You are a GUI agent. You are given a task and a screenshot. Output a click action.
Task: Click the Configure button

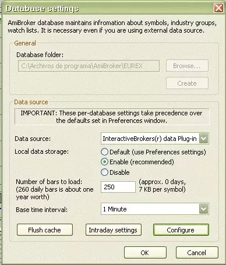181,230
